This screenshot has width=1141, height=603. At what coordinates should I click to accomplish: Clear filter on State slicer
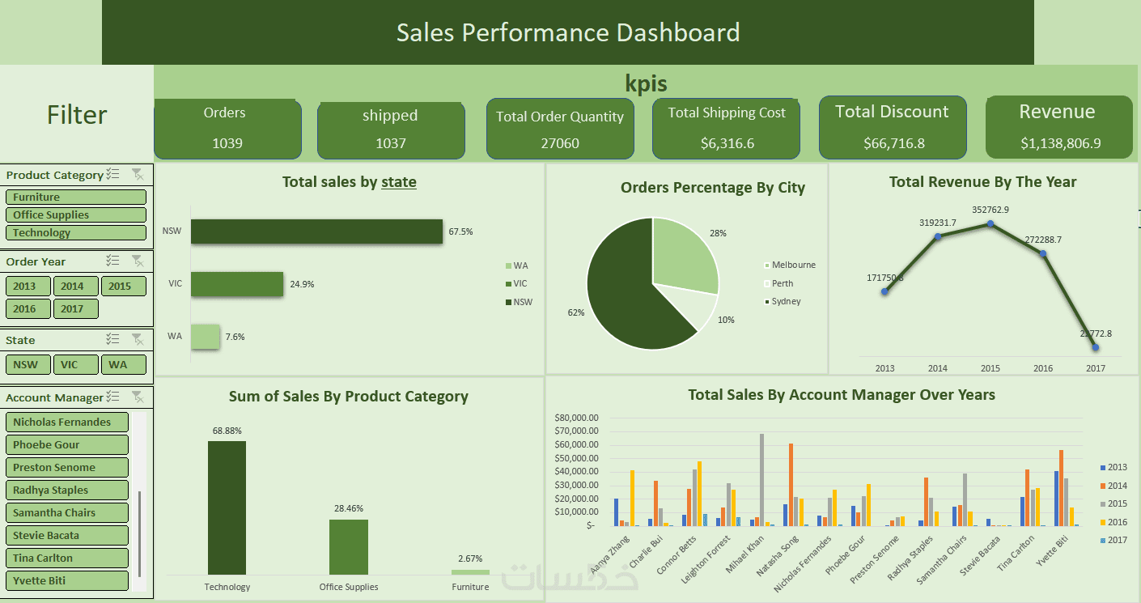pyautogui.click(x=138, y=339)
